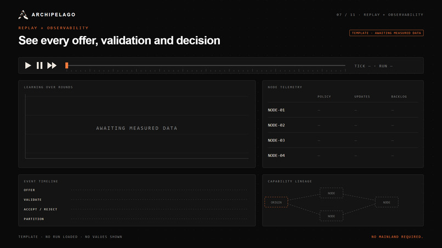Screen dimensions: 442x248
Task: Select NODE-02 row in Node Telemetry
Action: tap(343, 125)
